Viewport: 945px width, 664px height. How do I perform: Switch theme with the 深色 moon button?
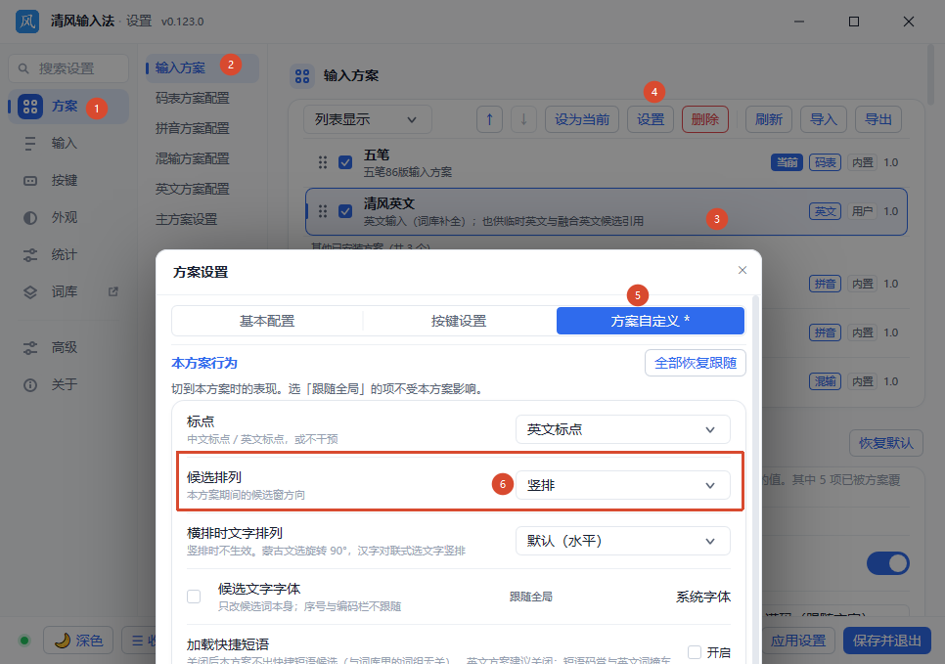click(x=77, y=640)
